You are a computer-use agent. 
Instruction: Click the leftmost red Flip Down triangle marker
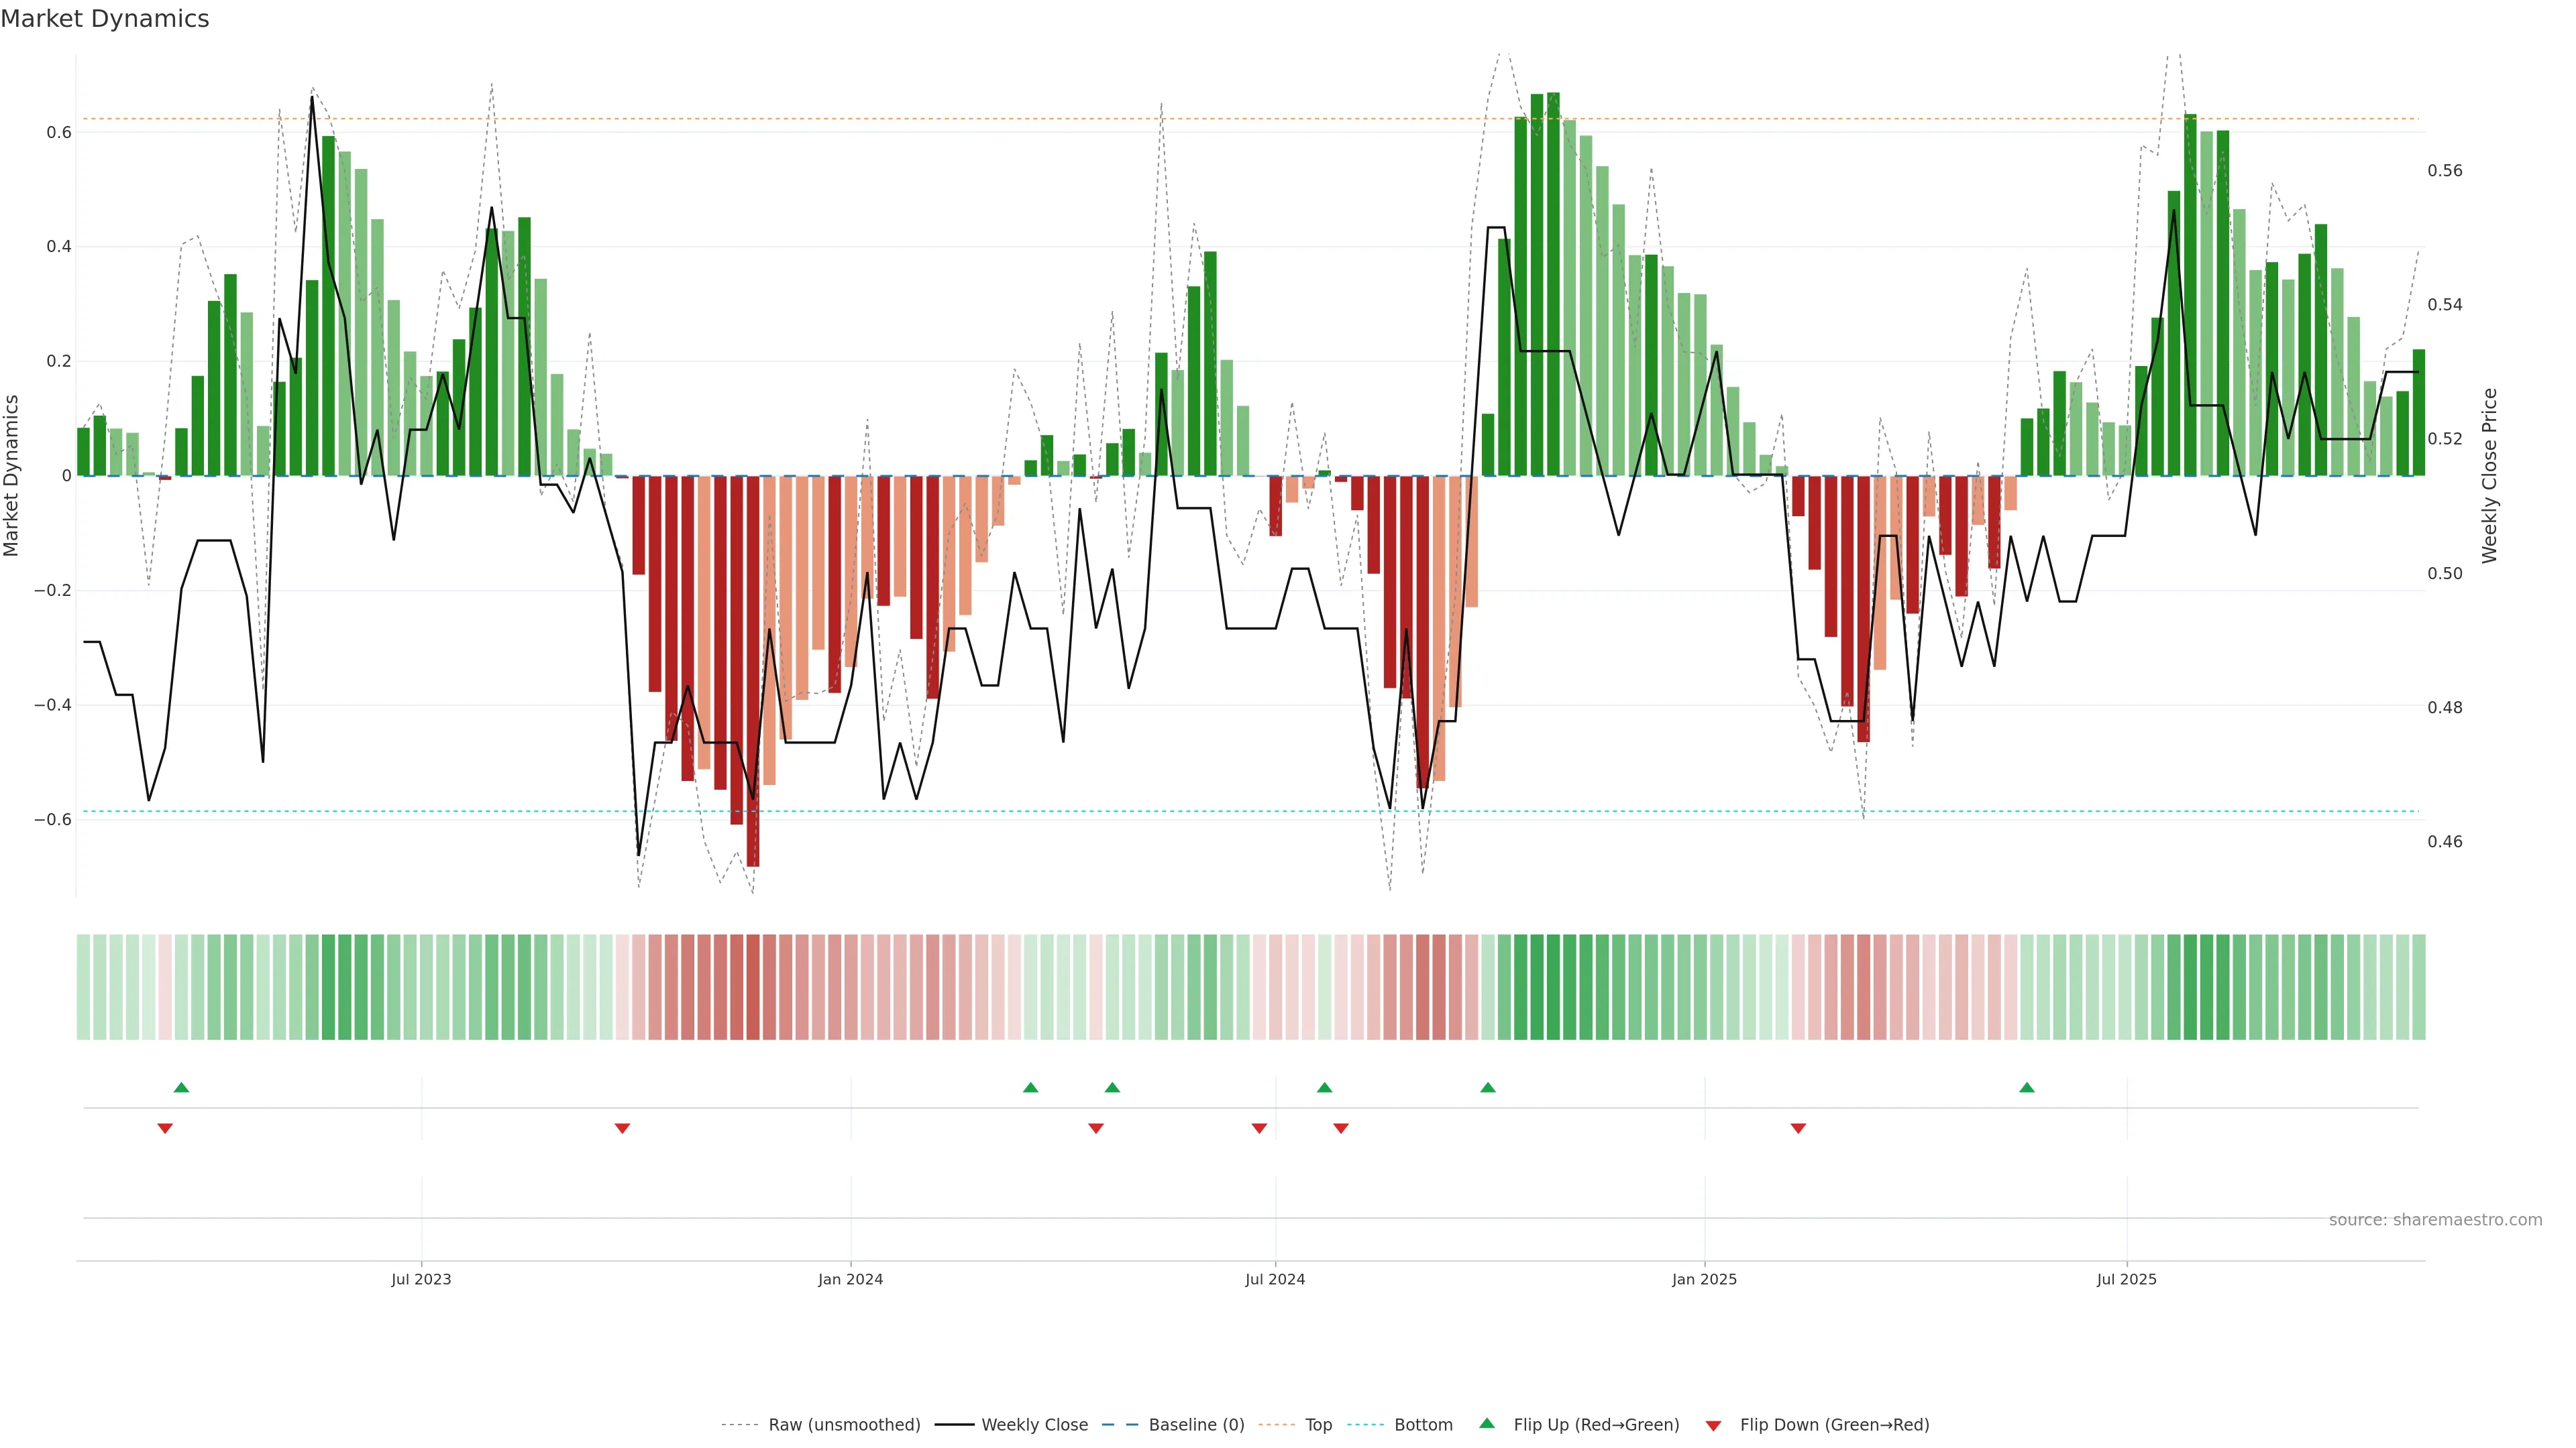click(x=165, y=1128)
